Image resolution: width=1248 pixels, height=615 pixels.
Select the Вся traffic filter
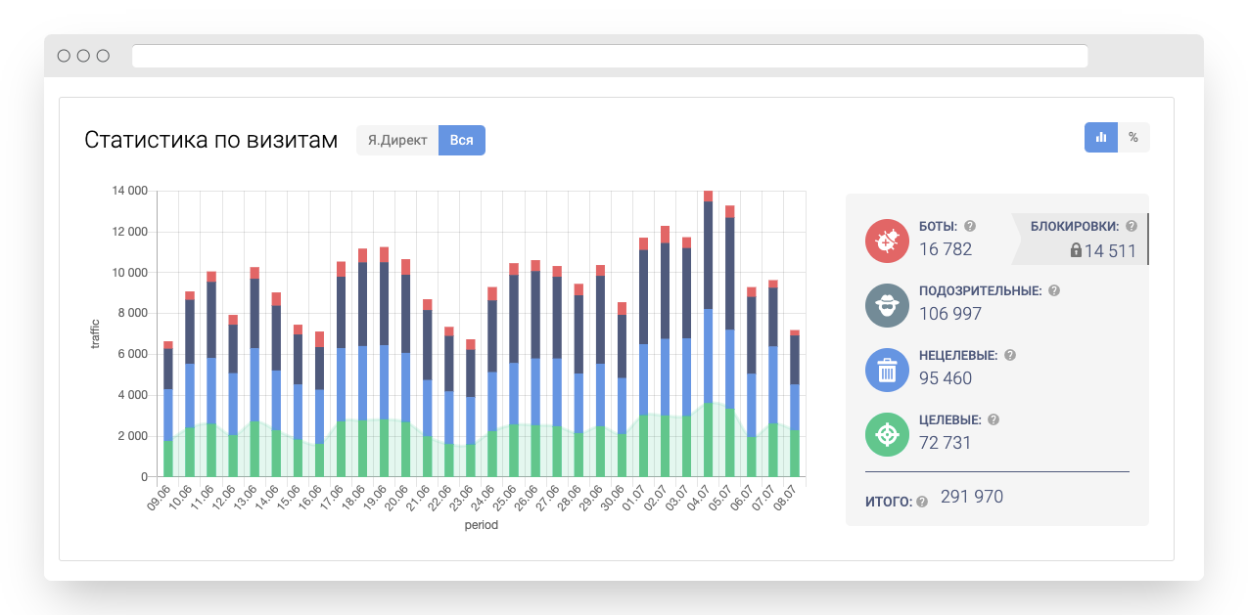pos(462,140)
